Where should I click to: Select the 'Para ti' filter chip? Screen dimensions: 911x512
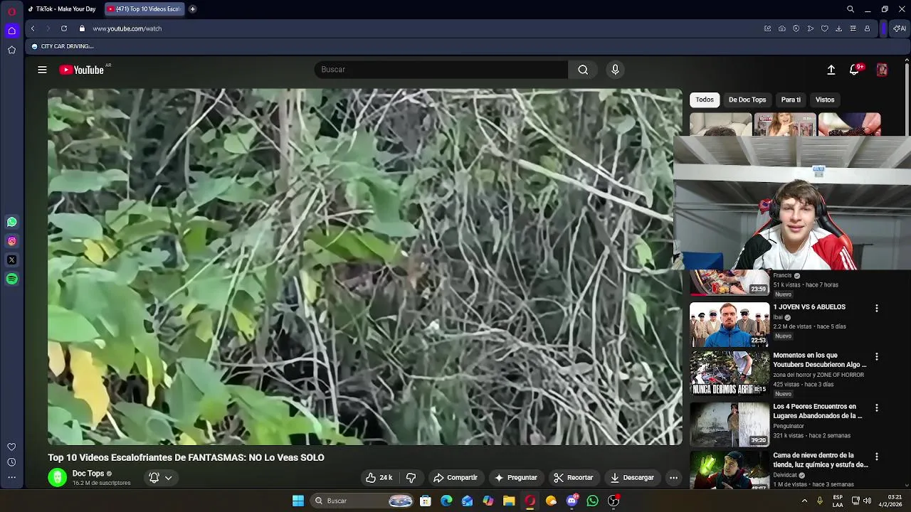(791, 100)
